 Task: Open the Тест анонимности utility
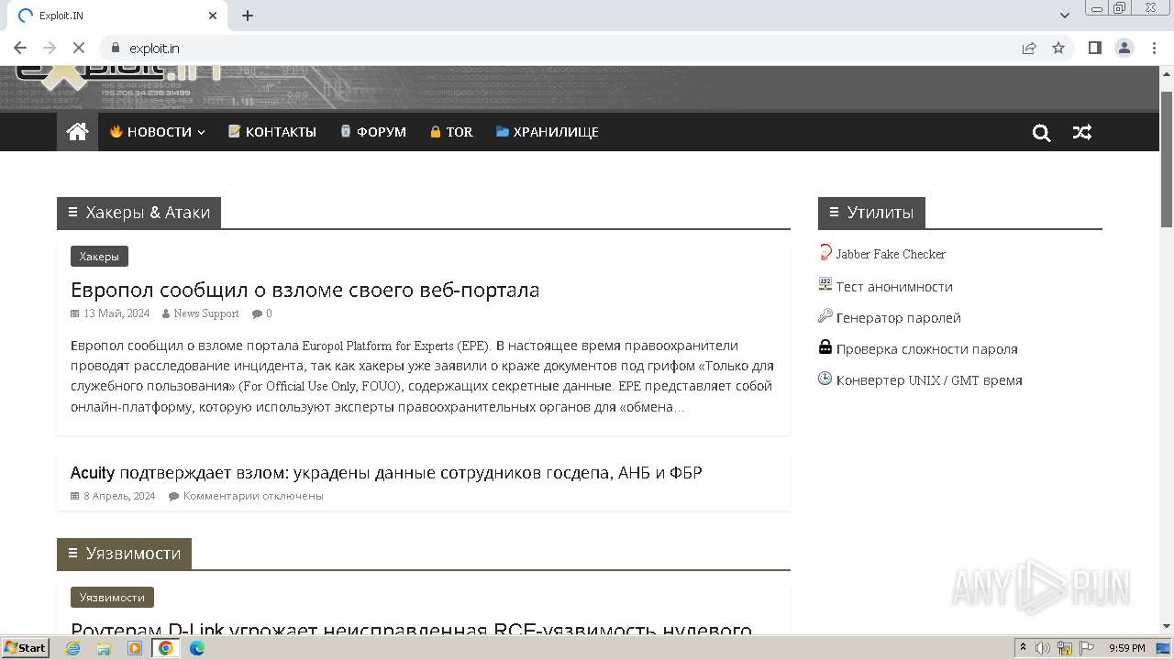click(x=894, y=287)
